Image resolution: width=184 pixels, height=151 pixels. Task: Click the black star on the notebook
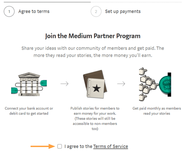click(x=96, y=89)
